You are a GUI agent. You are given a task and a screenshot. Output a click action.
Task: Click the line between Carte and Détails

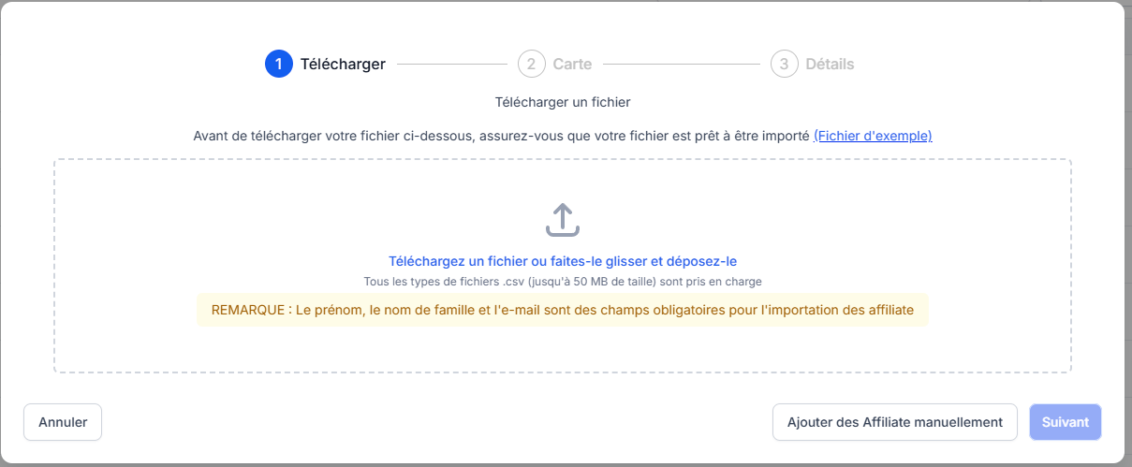point(682,65)
